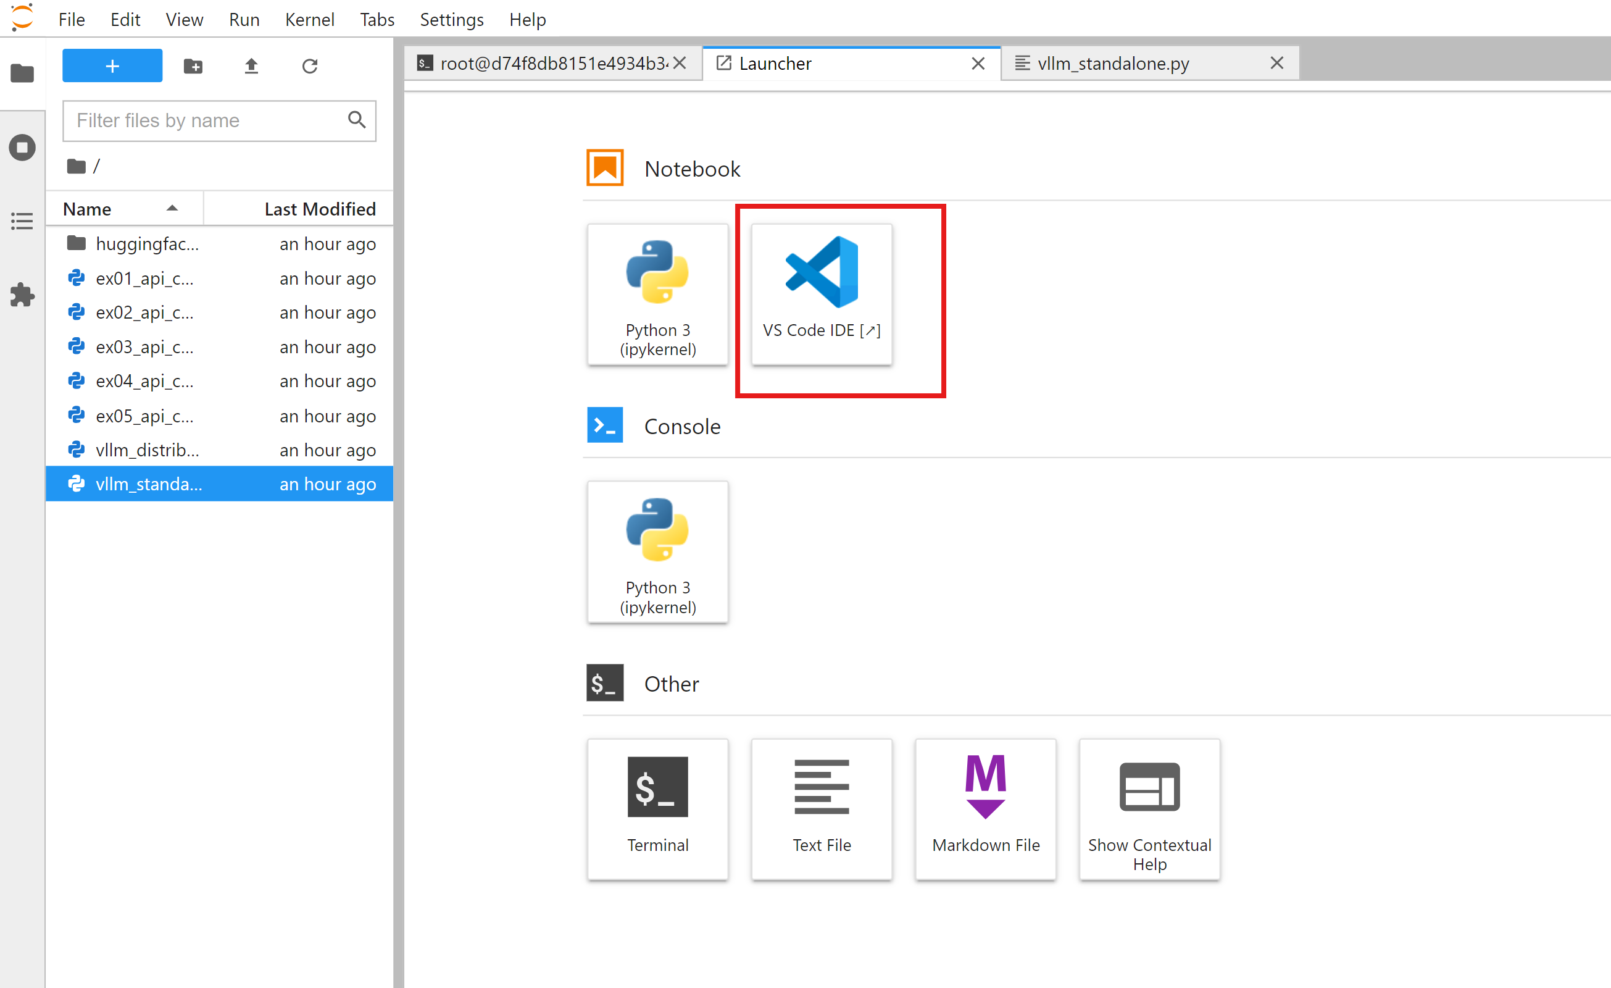Select the highlighted vllm_standa... file
Viewport: 1611px width, 988px height.
[x=220, y=484]
